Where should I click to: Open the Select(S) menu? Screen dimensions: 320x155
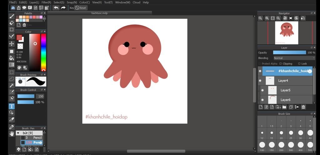59,2
